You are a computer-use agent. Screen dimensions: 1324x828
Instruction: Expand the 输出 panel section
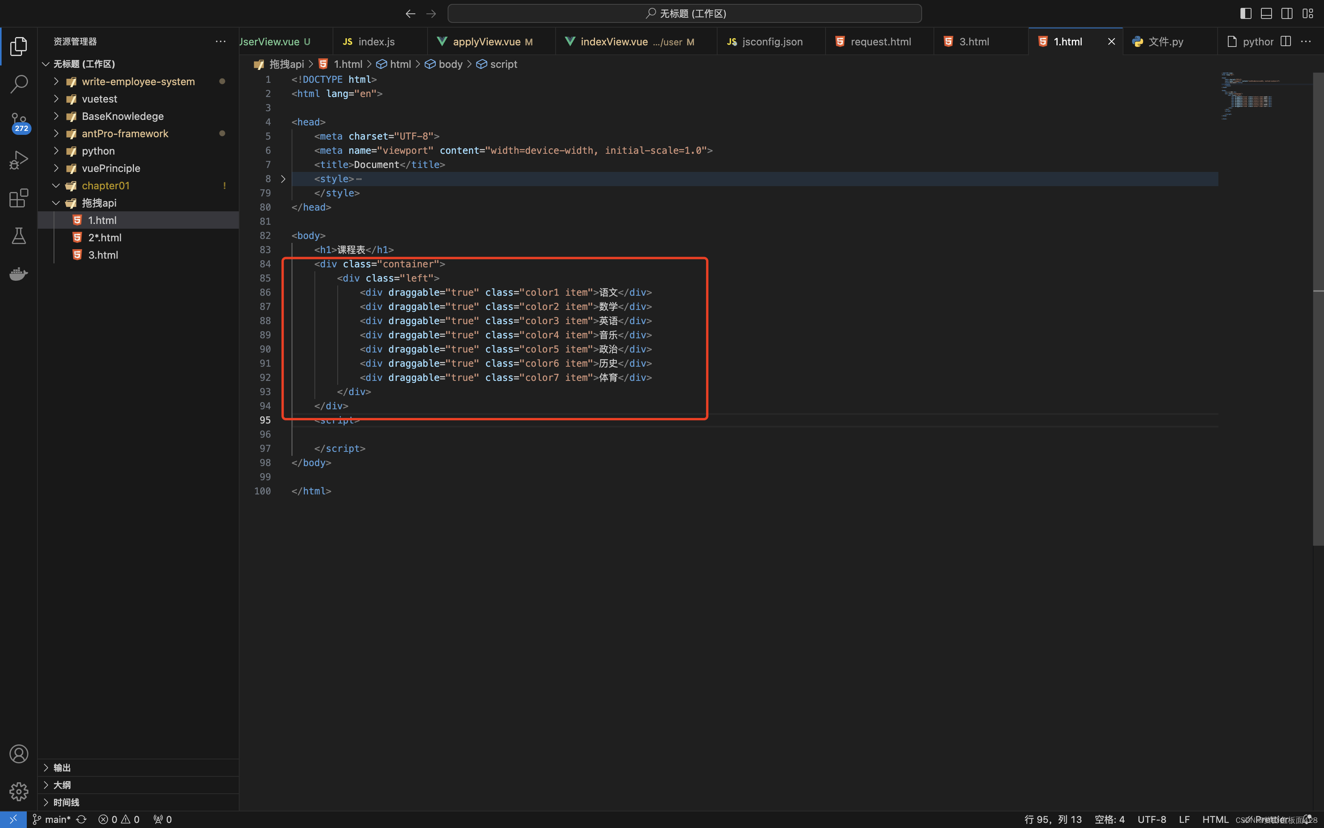pos(138,768)
